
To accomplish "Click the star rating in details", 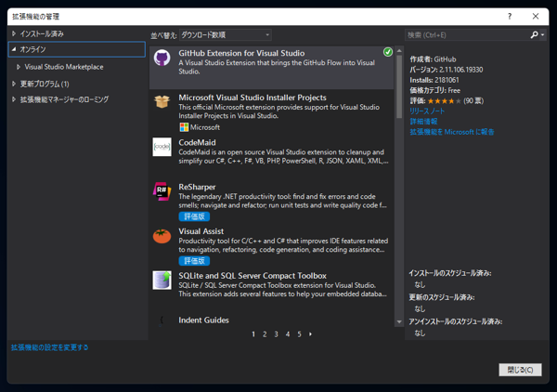I will (444, 101).
